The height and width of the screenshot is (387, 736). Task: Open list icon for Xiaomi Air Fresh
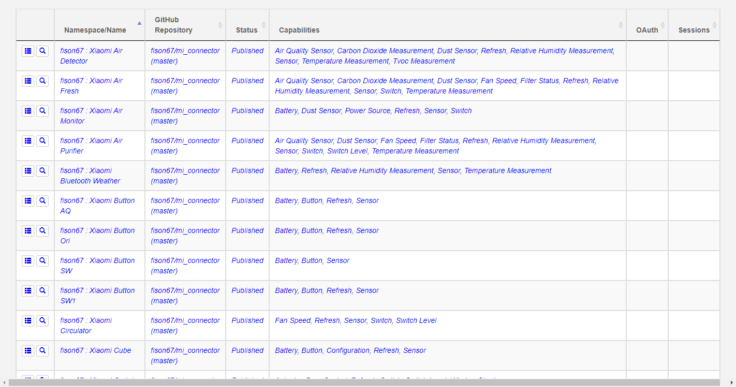pyautogui.click(x=28, y=81)
